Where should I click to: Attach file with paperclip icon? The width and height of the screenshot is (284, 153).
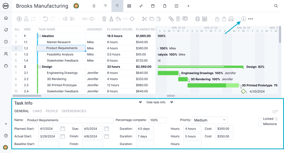pyautogui.click(x=171, y=19)
